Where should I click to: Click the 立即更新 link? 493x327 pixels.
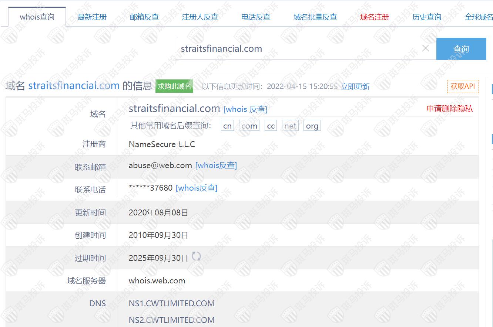coord(355,86)
